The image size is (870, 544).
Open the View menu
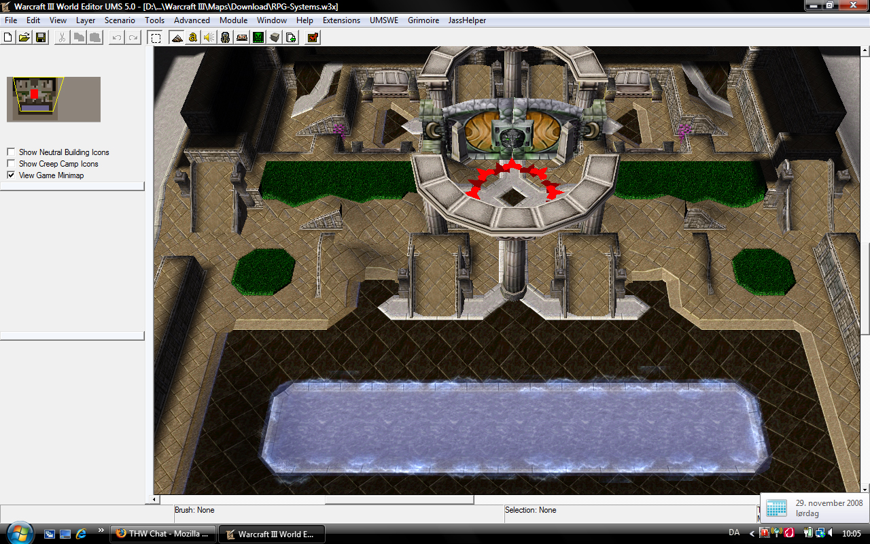(x=58, y=20)
